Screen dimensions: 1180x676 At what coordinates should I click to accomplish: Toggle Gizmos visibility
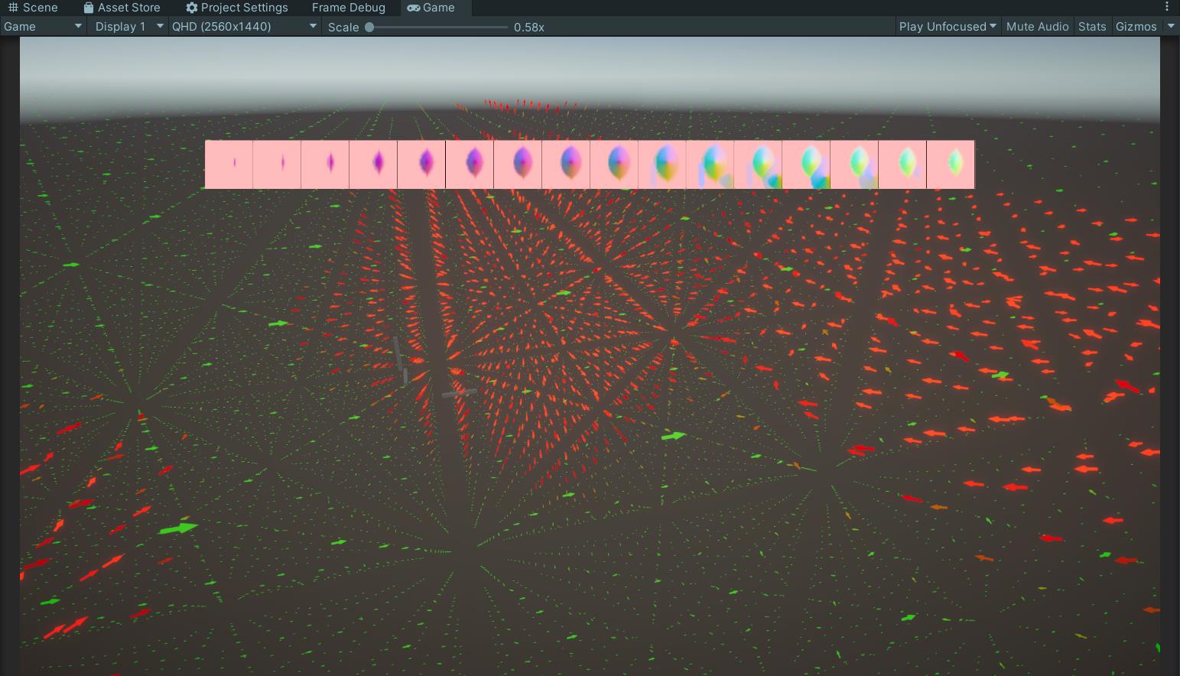(1136, 26)
